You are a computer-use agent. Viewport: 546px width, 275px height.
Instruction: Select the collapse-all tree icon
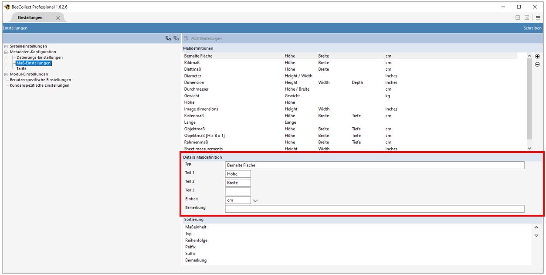point(175,37)
